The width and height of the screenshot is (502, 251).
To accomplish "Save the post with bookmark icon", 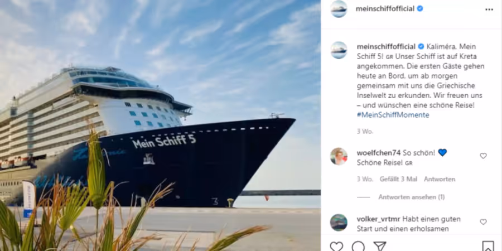I will (x=488, y=246).
